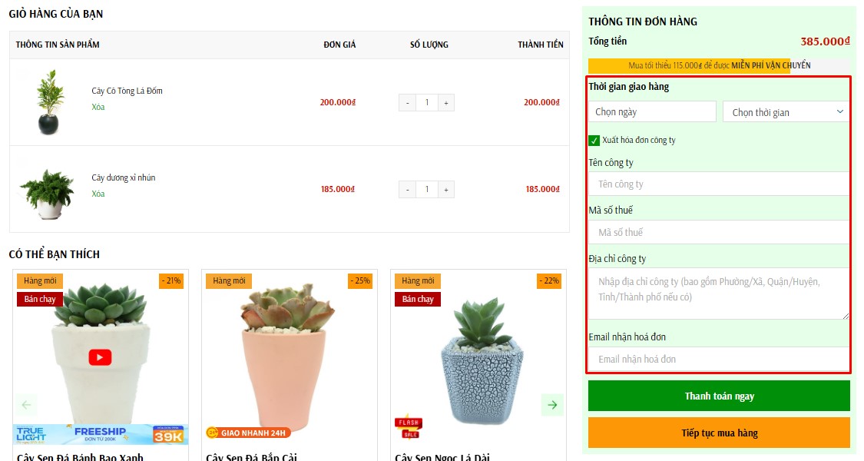Play the YouTube video on the Sen Đá Bánh Bao card
Image resolution: width=864 pixels, height=461 pixels.
[100, 357]
